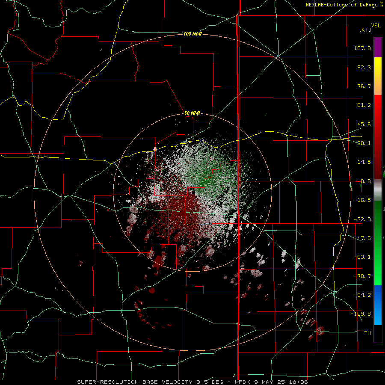Click the -109.8 velocity scale value

[361, 314]
